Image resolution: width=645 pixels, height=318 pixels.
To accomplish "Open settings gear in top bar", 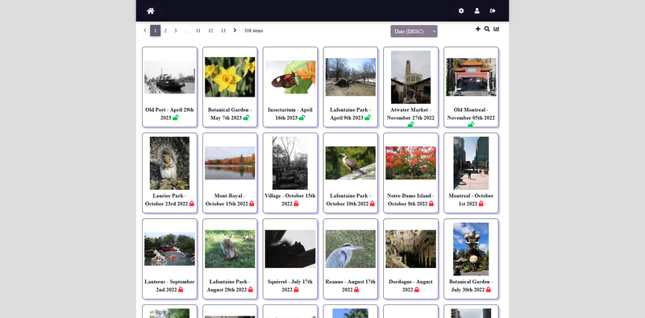I will (461, 10).
